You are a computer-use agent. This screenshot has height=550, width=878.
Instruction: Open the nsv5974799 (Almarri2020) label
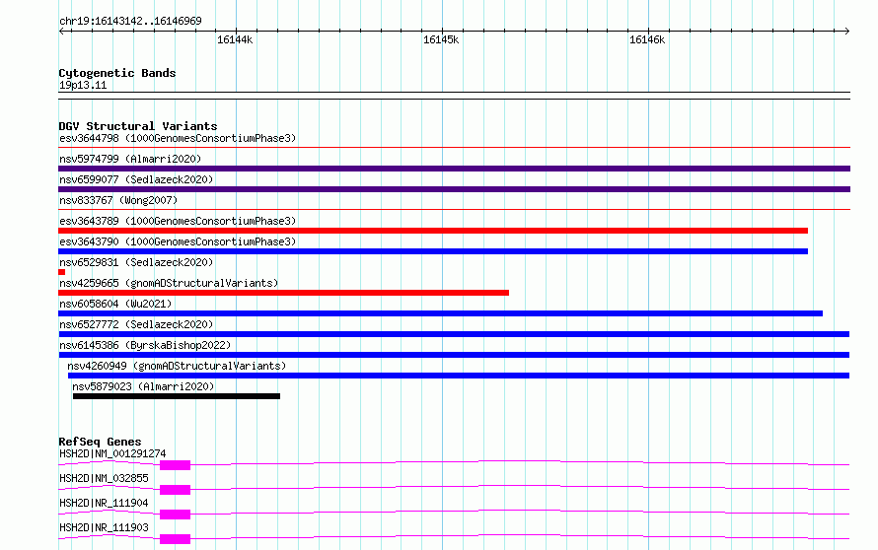click(x=130, y=159)
